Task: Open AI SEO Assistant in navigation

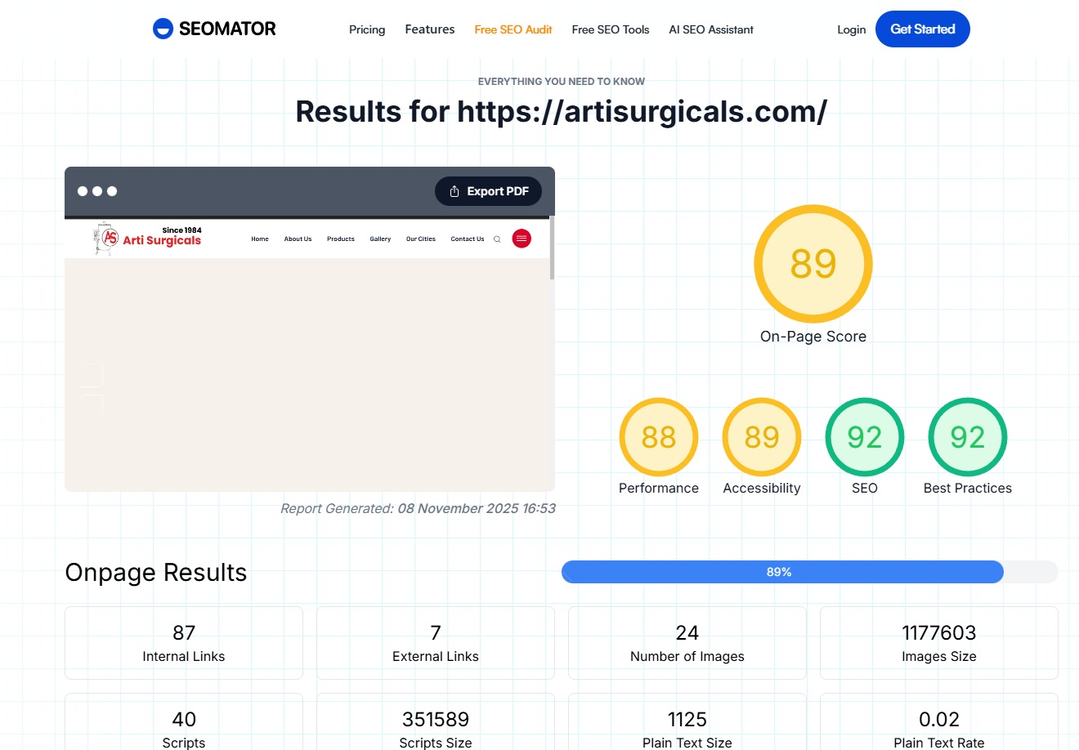Action: [711, 29]
